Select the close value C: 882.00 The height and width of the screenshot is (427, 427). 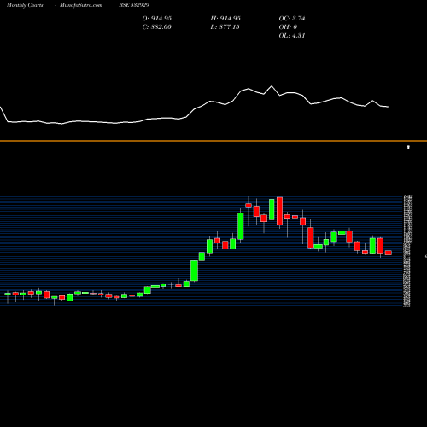click(x=157, y=27)
